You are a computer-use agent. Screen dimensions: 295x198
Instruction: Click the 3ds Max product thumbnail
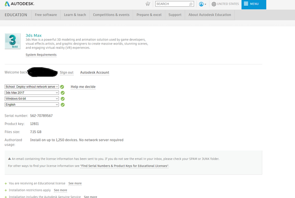point(13,41)
